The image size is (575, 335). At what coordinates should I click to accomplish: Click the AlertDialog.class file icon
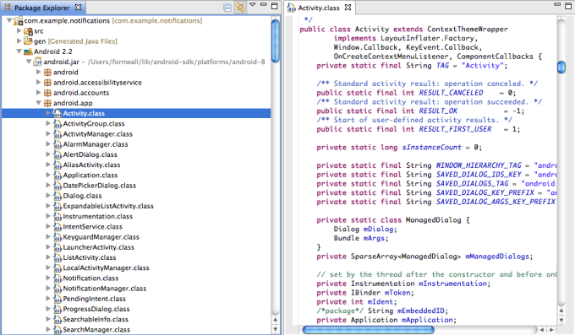pos(57,155)
